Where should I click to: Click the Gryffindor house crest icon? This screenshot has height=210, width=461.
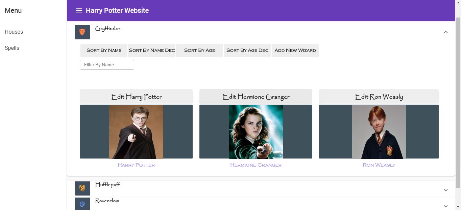[82, 32]
